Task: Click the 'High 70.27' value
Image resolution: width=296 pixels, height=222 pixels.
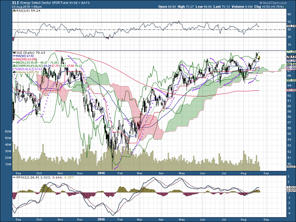Action: pyautogui.click(x=186, y=7)
